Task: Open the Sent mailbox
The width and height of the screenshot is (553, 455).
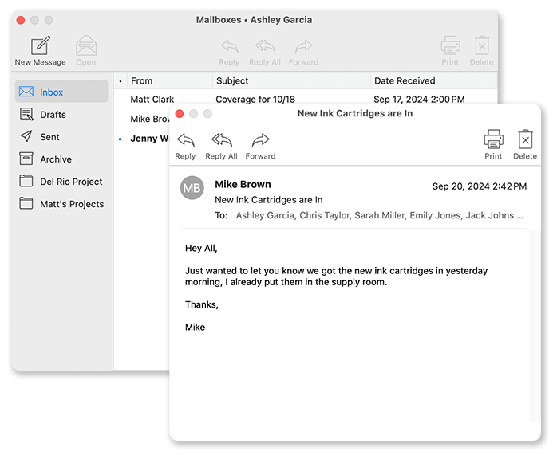Action: tap(61, 136)
